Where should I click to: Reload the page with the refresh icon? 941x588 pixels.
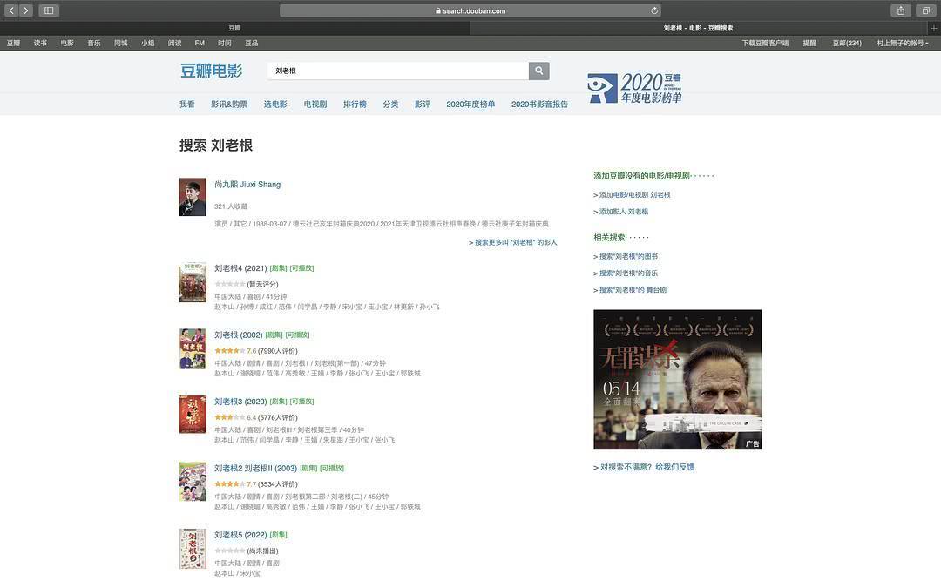pyautogui.click(x=654, y=10)
